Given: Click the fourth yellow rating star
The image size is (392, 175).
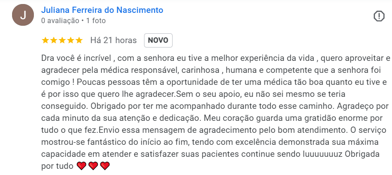Looking at the screenshot, I should pos(70,40).
